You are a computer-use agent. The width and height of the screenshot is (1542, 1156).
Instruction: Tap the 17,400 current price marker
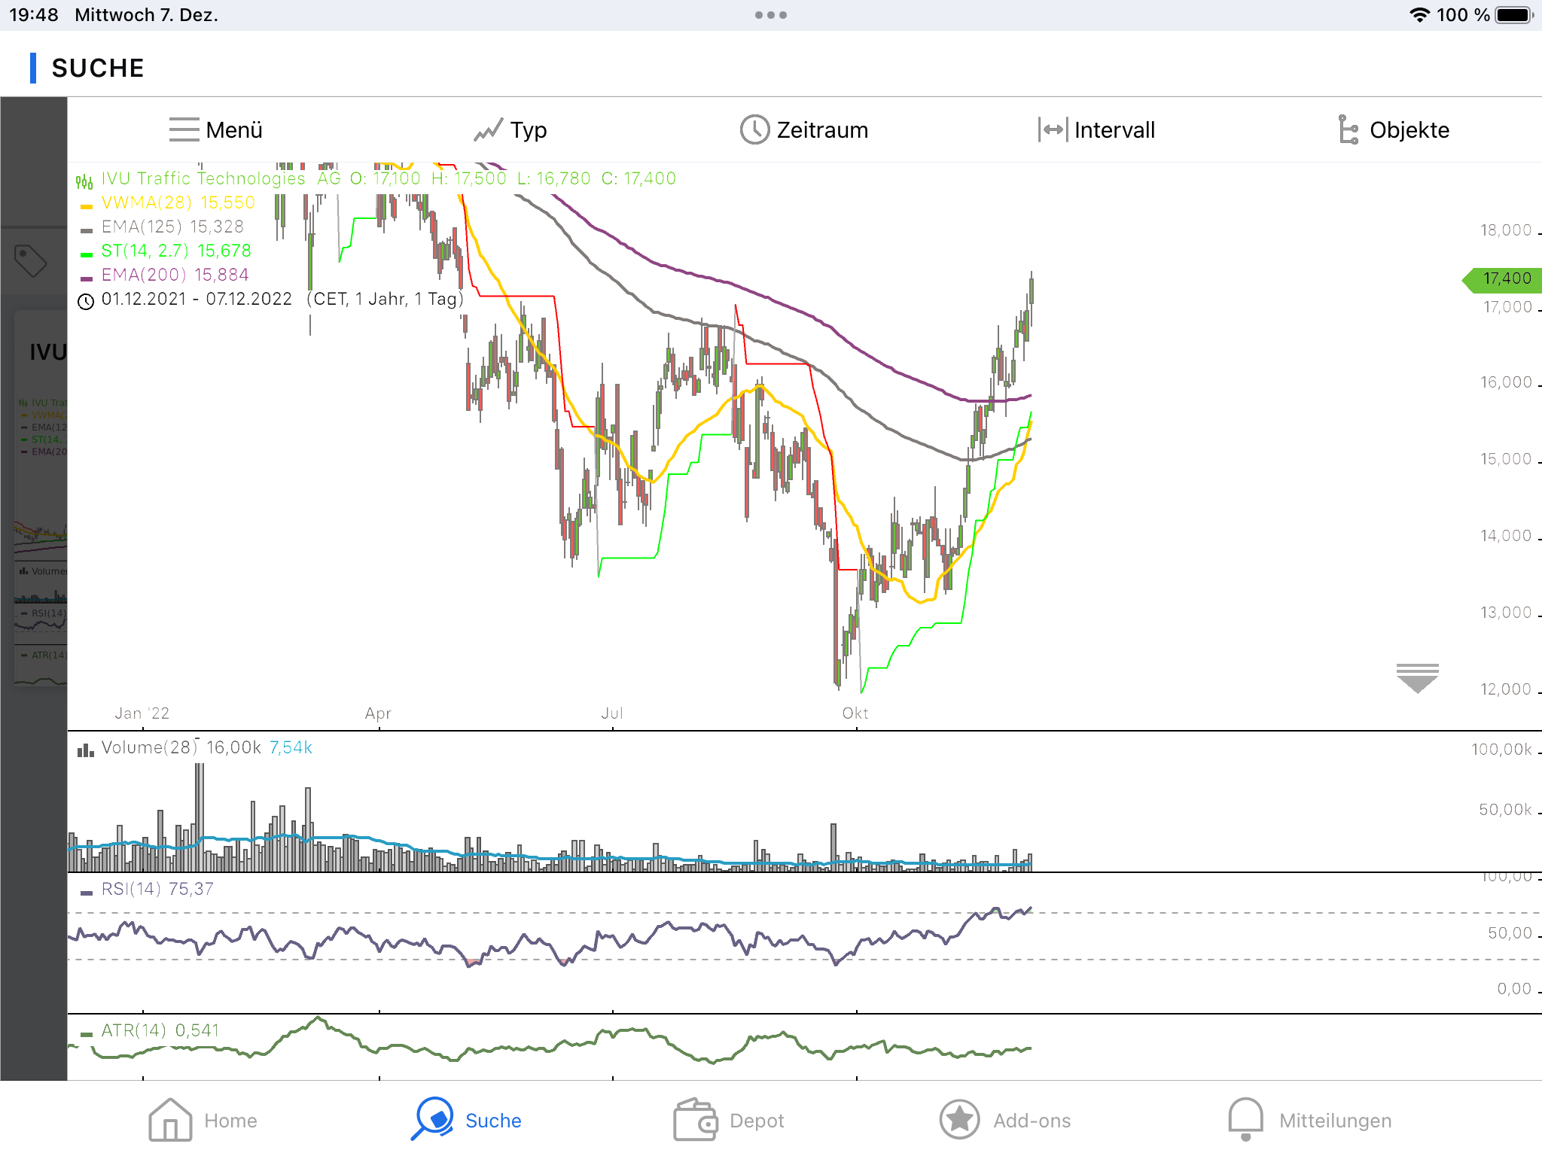(x=1504, y=278)
